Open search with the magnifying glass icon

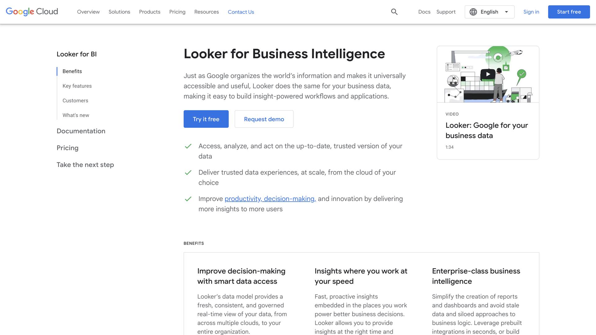pos(394,12)
